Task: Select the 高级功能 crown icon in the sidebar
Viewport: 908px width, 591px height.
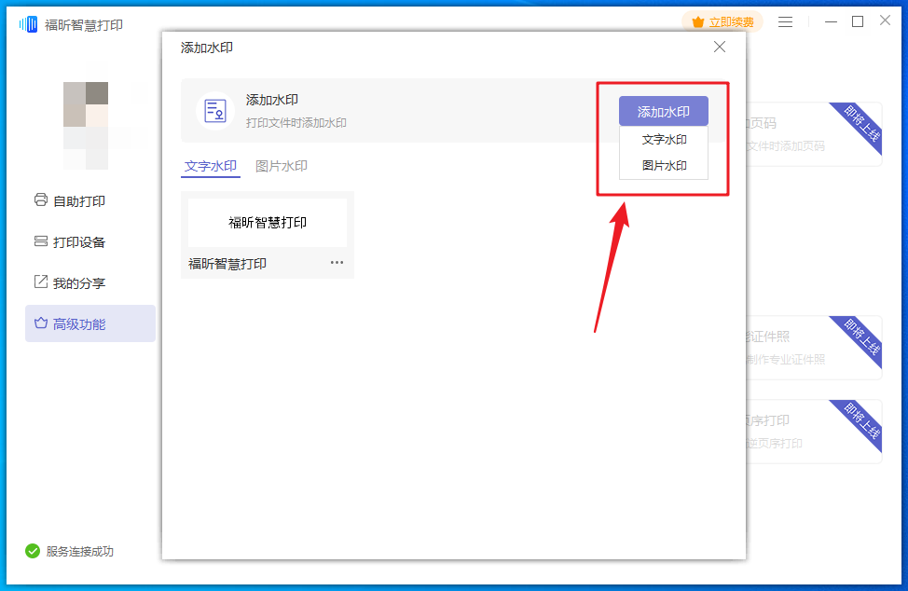Action: [x=40, y=323]
